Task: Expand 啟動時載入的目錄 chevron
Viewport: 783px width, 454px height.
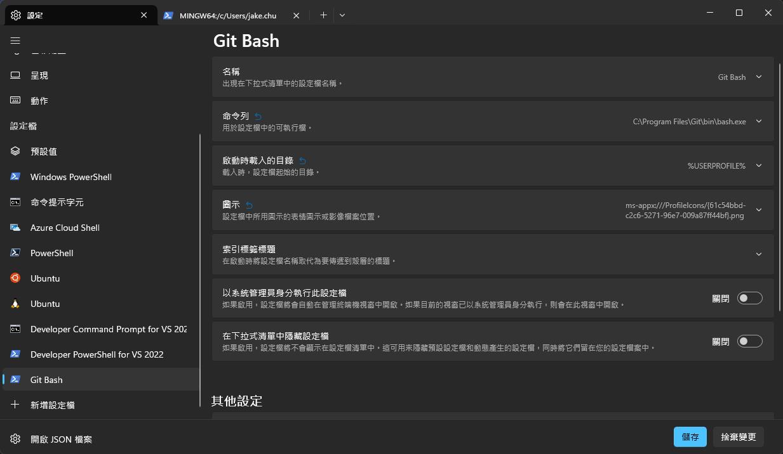Action: [758, 165]
